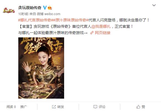Click the 转发 repost label
The height and width of the screenshot is (111, 161).
(61, 107)
